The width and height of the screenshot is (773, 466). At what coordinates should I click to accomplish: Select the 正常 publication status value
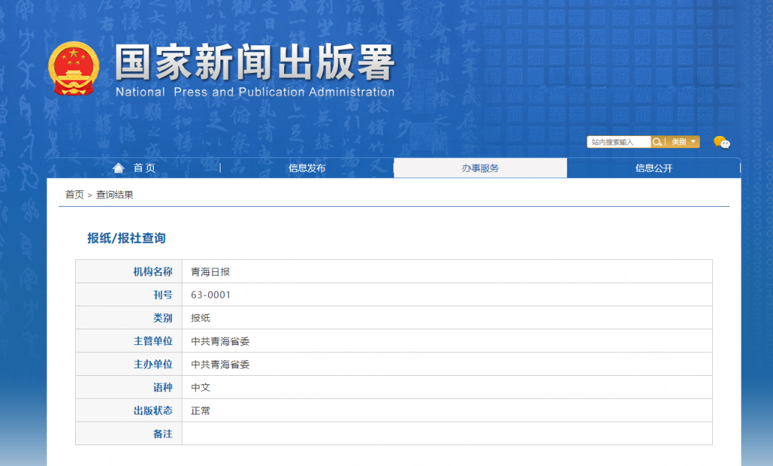(x=200, y=411)
